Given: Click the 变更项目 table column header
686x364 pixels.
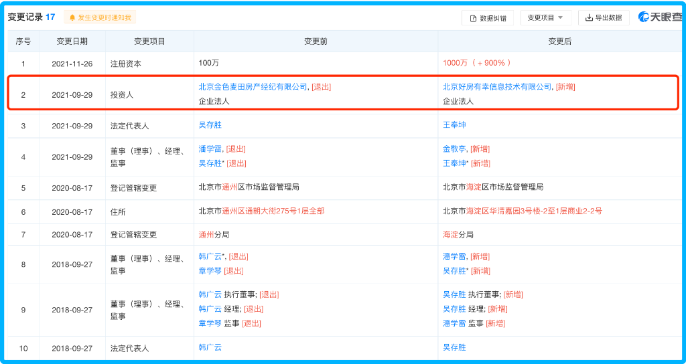Looking at the screenshot, I should [x=149, y=41].
